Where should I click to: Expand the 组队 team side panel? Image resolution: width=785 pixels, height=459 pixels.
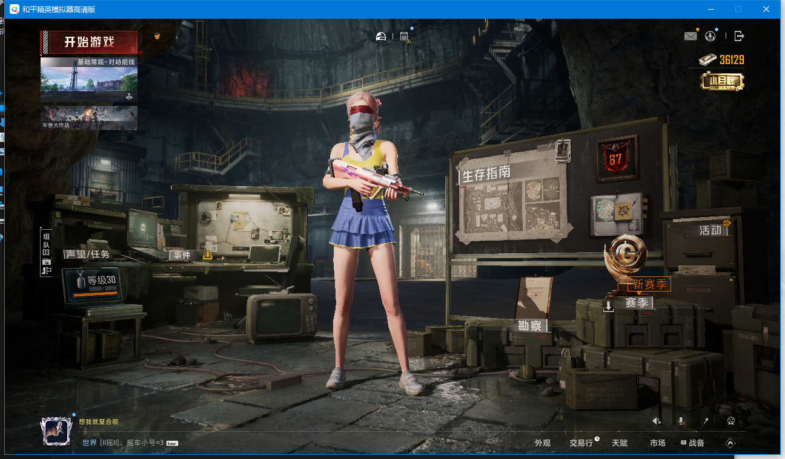tap(46, 253)
